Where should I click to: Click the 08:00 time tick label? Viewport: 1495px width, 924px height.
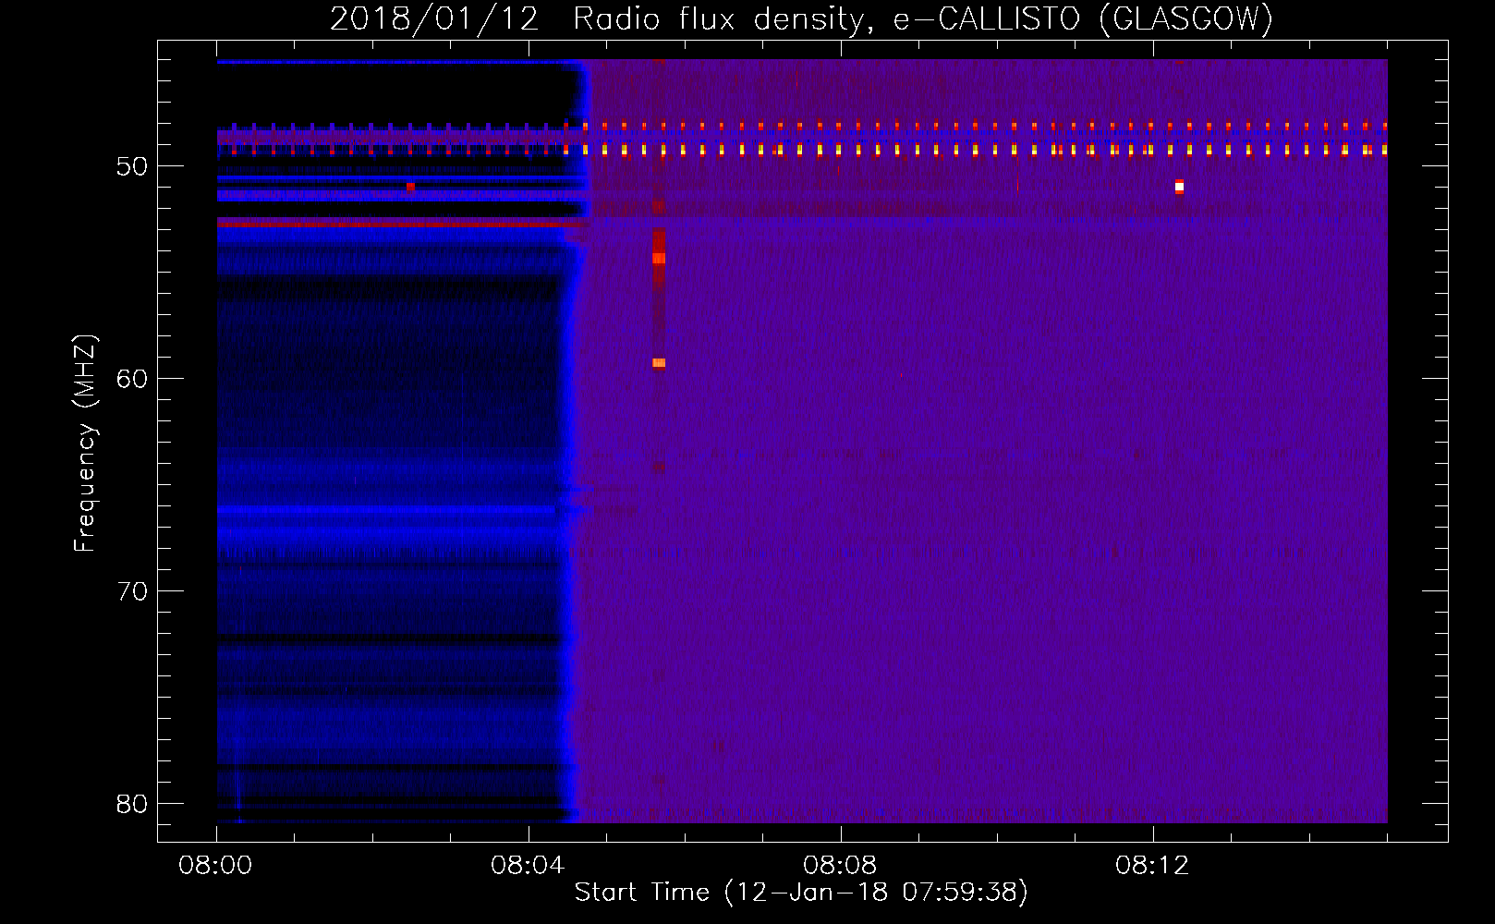point(215,866)
